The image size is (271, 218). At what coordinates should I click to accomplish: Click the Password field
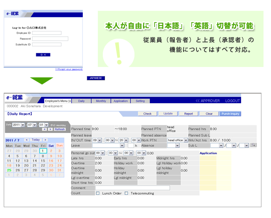pos(50,39)
